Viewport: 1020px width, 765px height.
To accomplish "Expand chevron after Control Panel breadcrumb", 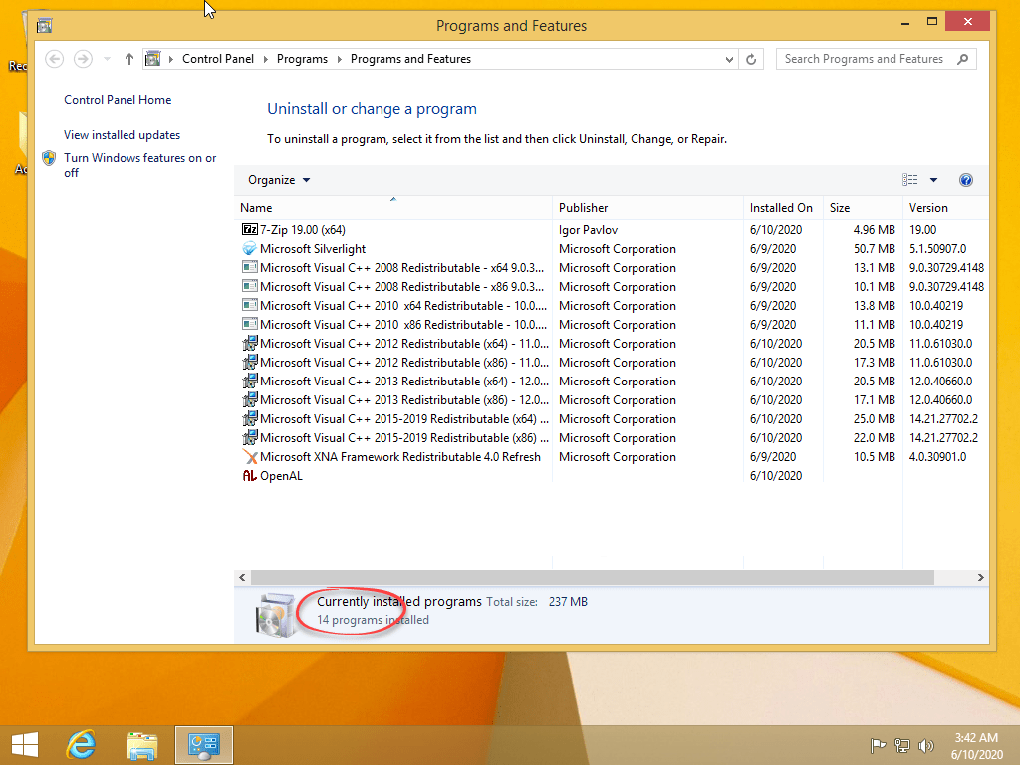I will pos(265,59).
